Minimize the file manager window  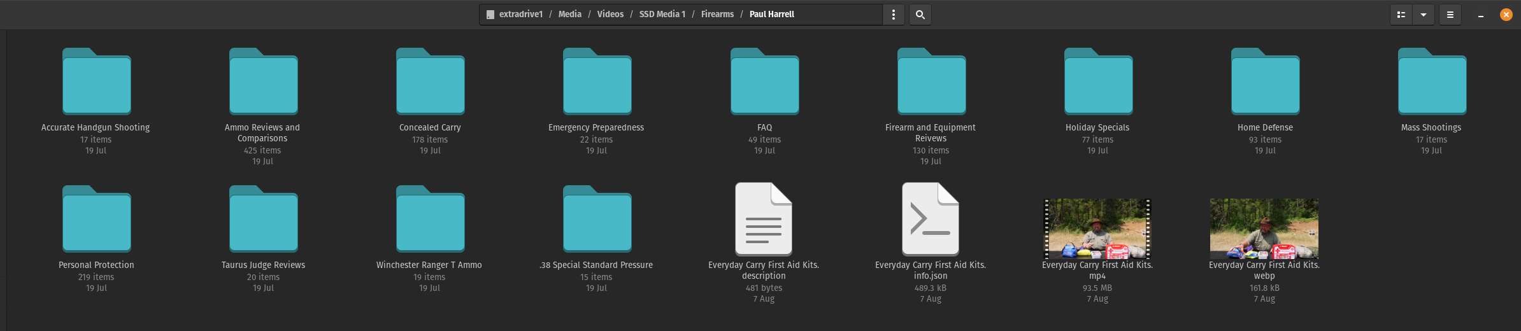(x=1481, y=15)
